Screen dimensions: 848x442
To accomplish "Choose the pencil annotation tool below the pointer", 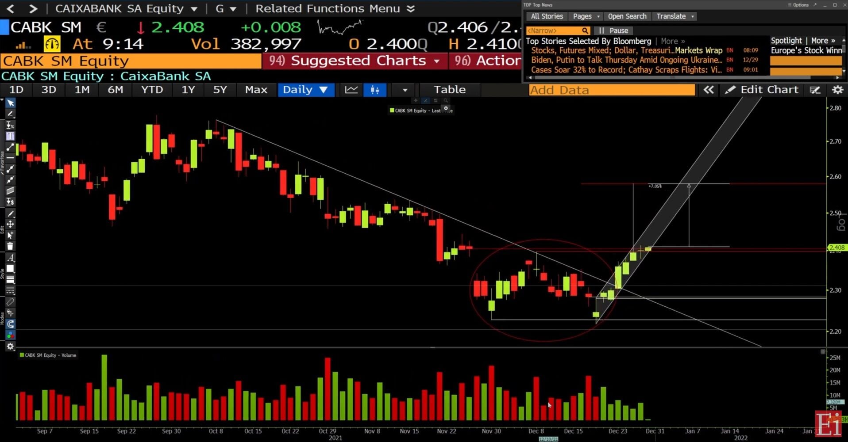I will coord(10,114).
